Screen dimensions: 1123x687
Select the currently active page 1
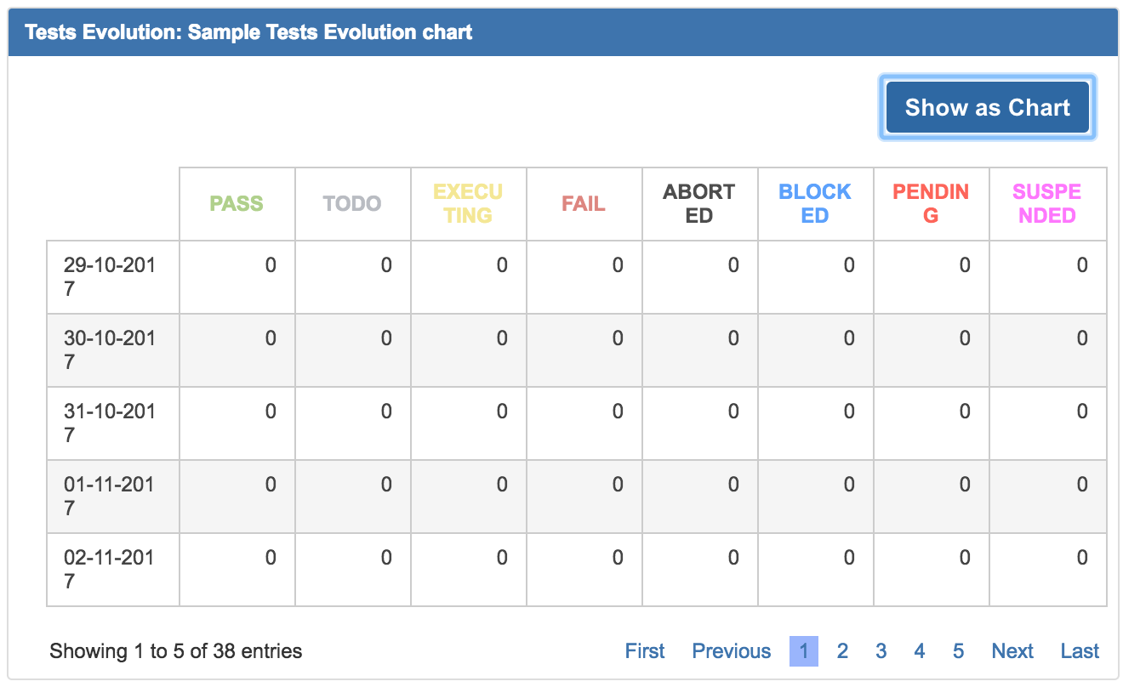point(804,651)
